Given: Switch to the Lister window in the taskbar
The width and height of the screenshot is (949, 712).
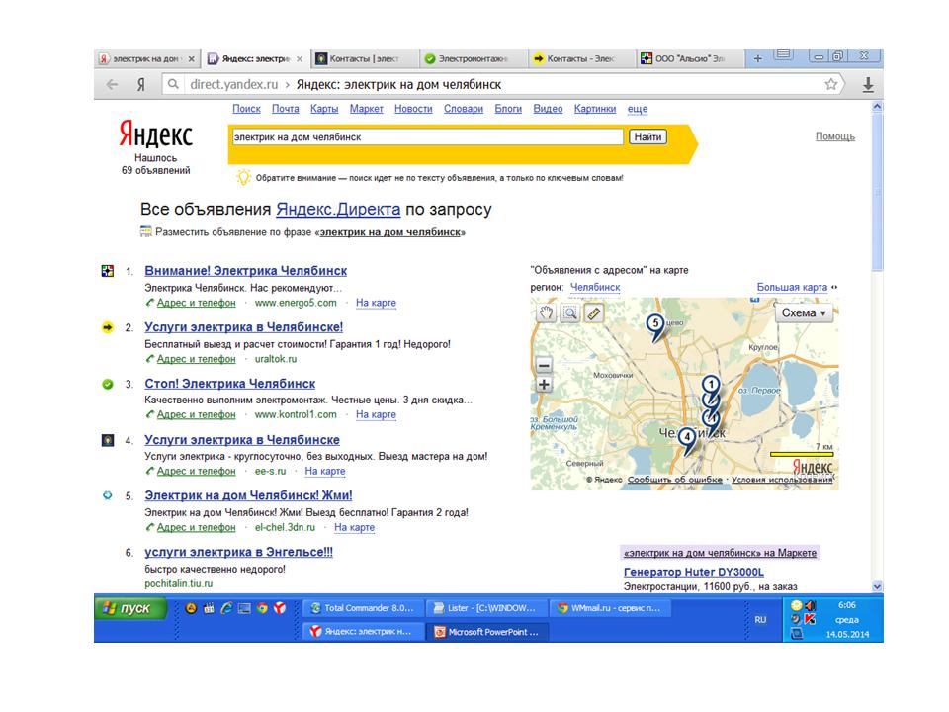Looking at the screenshot, I should click(486, 608).
